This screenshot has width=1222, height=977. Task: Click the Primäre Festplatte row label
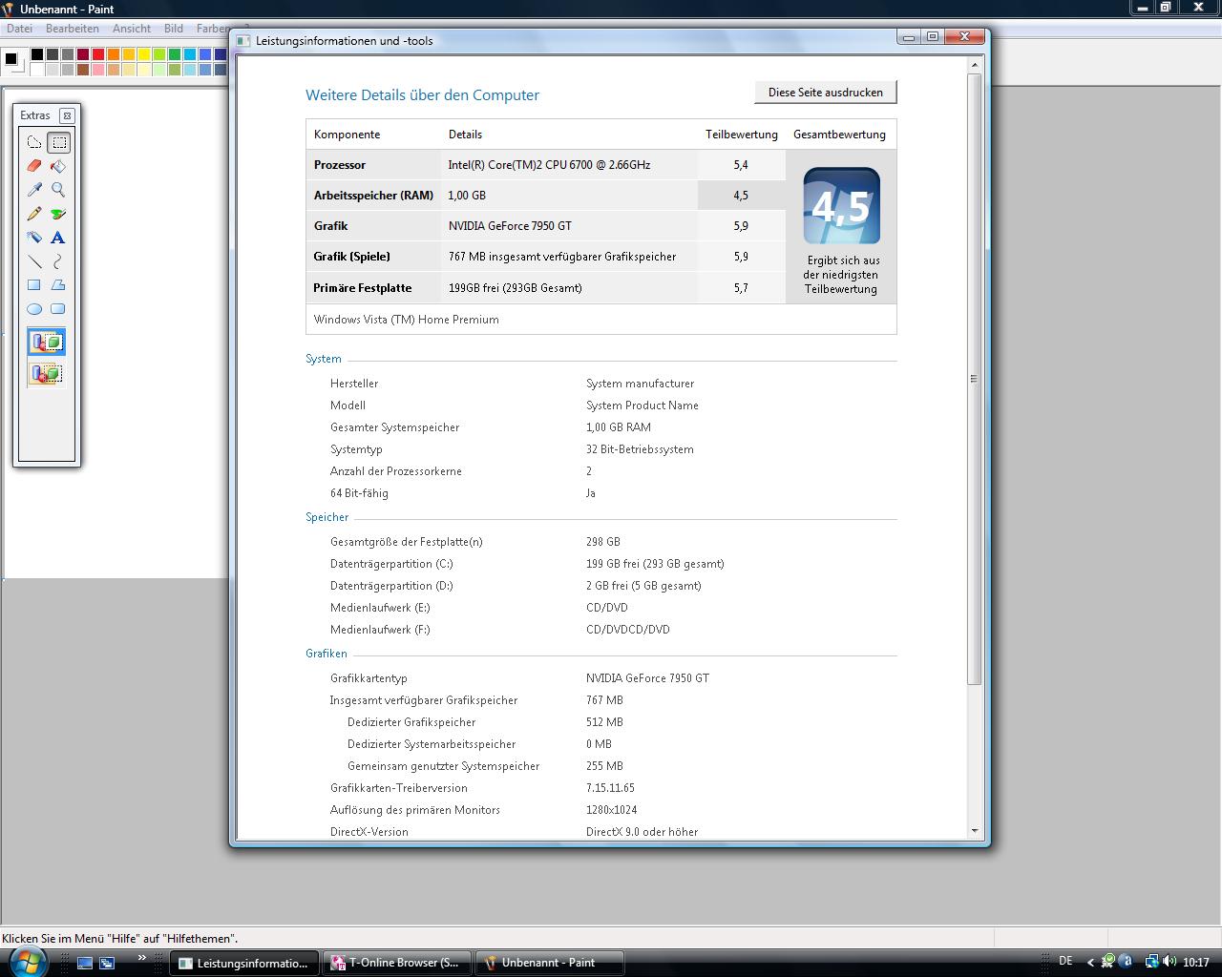coord(363,288)
